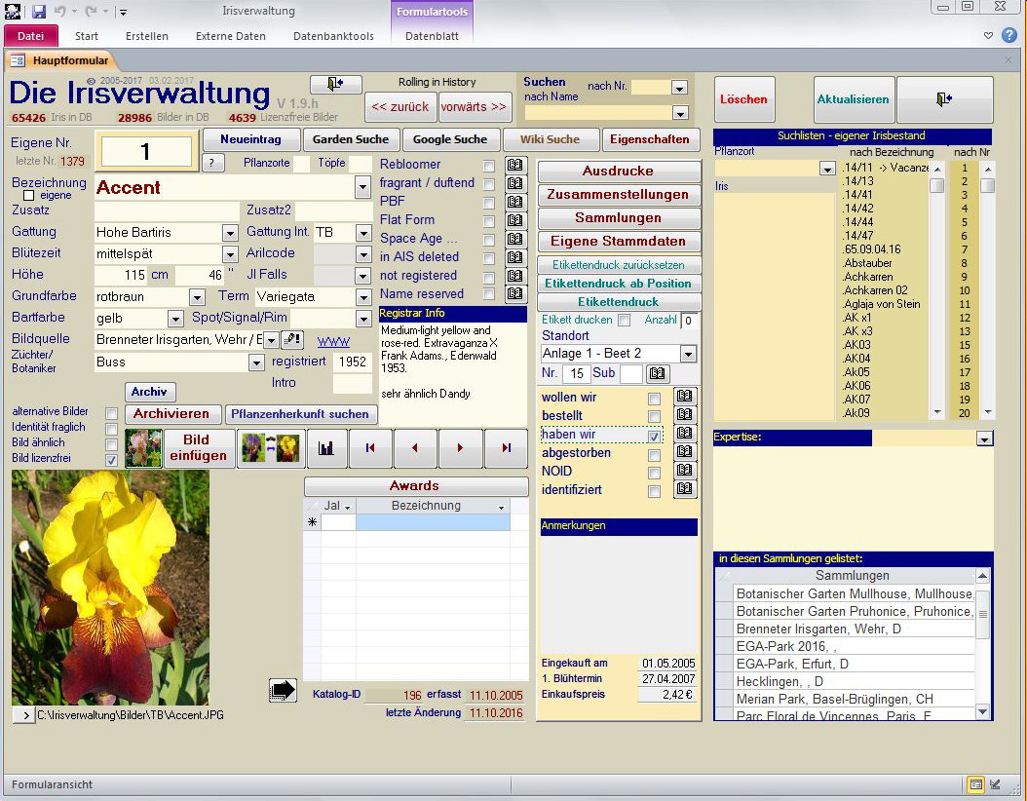Open the www link beside Bildquelle
The image size is (1027, 801).
[x=333, y=341]
